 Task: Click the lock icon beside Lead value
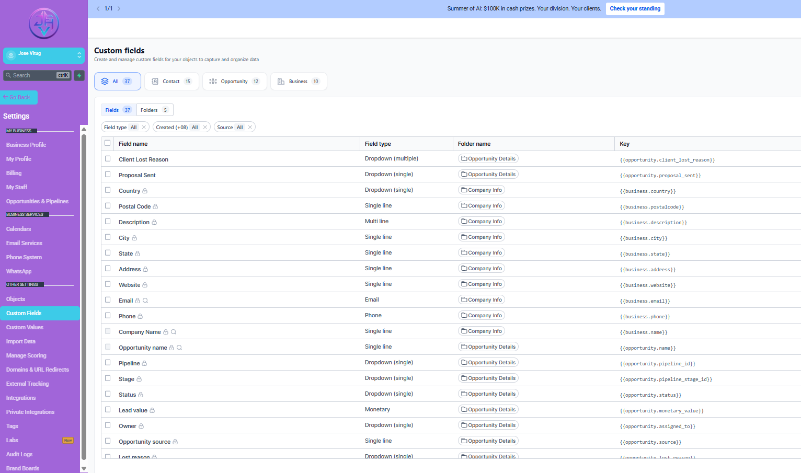click(x=152, y=410)
